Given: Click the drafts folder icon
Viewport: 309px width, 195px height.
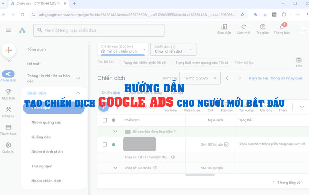Looking at the screenshot, I should tap(128, 132).
